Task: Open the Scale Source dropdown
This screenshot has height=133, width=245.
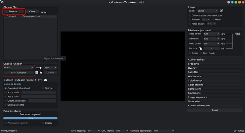Action: [x=207, y=11]
